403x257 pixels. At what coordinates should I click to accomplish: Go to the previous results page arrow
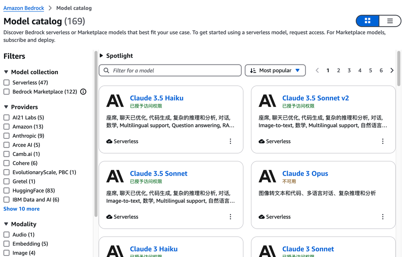click(317, 70)
